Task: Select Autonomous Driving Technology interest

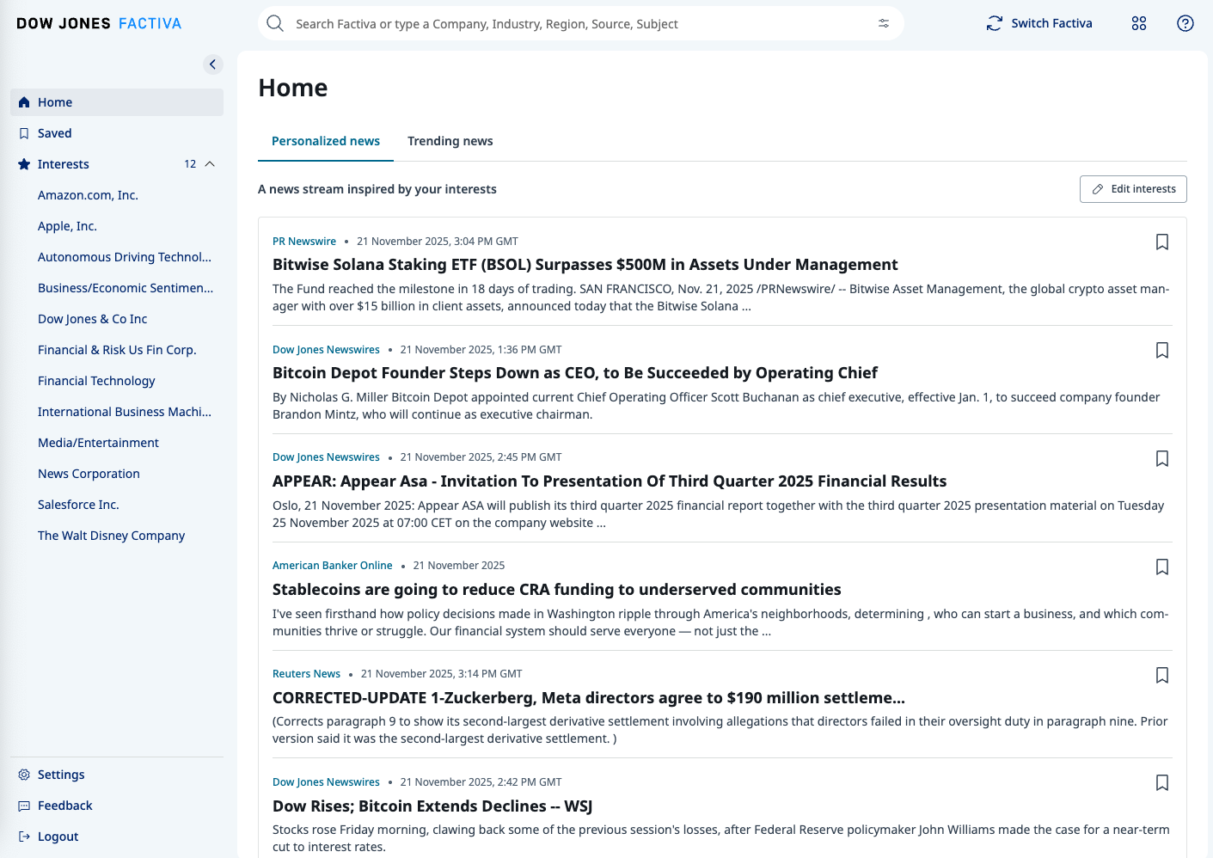Action: (x=125, y=257)
